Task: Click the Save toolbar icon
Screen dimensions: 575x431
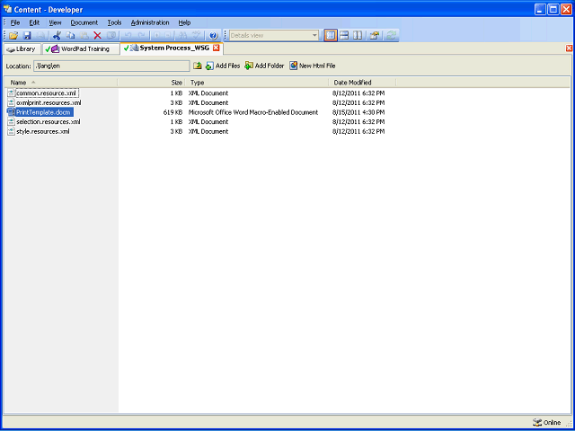Action: 27,36
